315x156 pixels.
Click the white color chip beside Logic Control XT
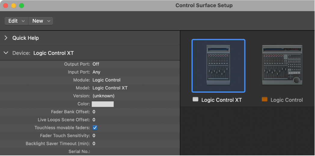pyautogui.click(x=195, y=99)
